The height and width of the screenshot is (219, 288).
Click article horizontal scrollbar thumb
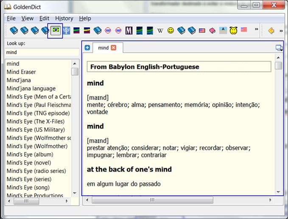tap(152, 200)
